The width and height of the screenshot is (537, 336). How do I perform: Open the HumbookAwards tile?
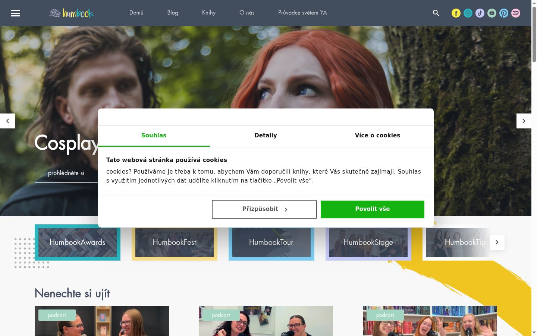[78, 242]
